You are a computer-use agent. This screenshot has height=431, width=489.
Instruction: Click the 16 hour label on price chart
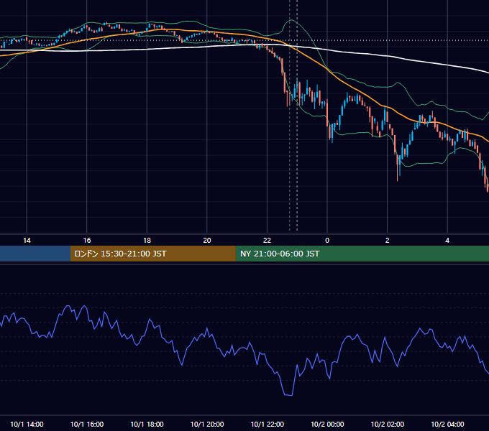pyautogui.click(x=87, y=241)
